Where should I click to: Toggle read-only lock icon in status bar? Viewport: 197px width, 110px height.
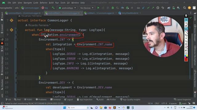pyautogui.click(x=189, y=103)
